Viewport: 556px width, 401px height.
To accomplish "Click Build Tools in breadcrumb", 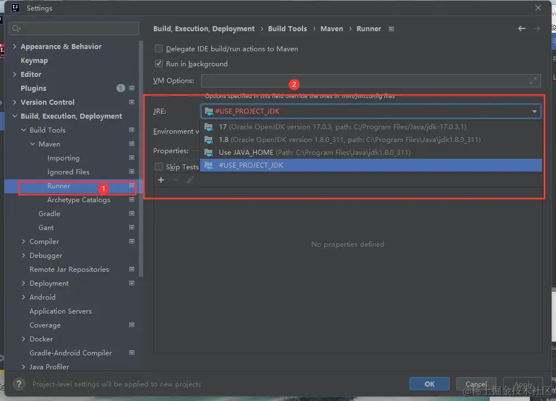I will click(287, 29).
